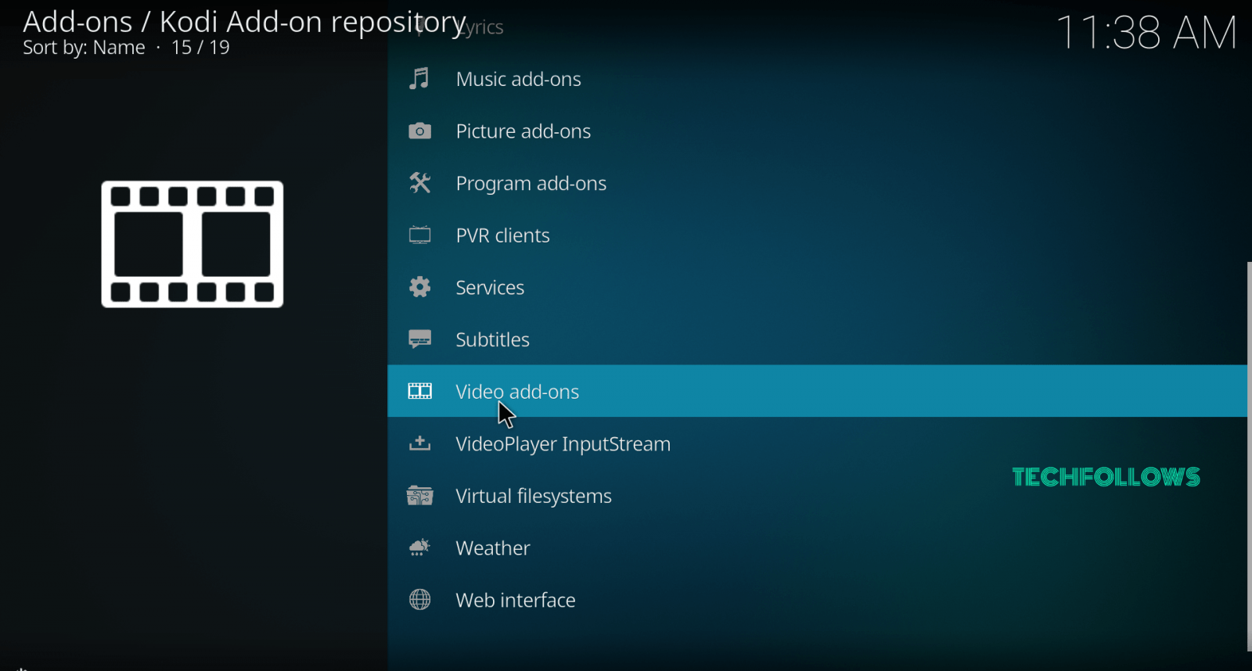Open the Subtitles category
Screen dimensions: 1252x671
pyautogui.click(x=817, y=339)
